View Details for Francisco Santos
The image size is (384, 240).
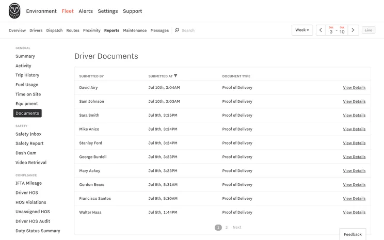[354, 198]
